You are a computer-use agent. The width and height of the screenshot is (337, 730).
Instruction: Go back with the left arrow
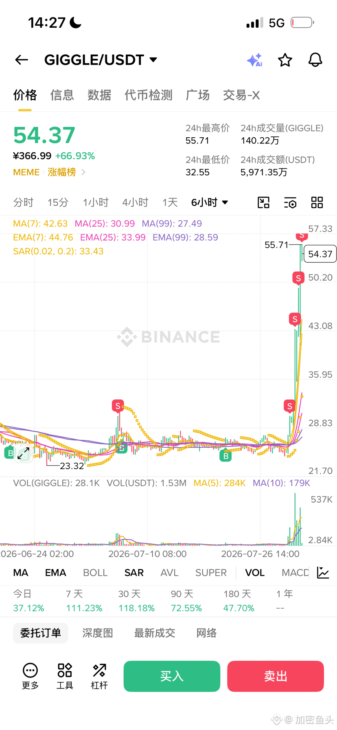[22, 60]
